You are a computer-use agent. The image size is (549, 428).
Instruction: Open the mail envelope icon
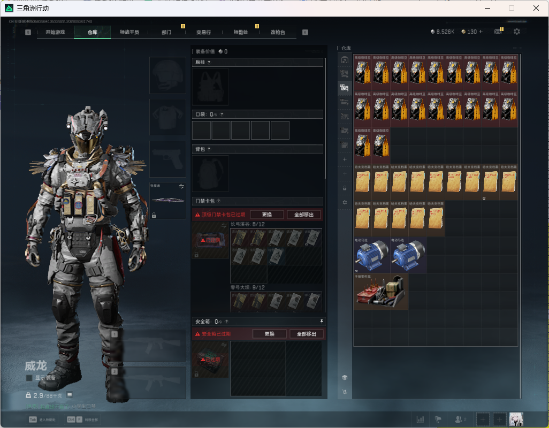click(498, 32)
